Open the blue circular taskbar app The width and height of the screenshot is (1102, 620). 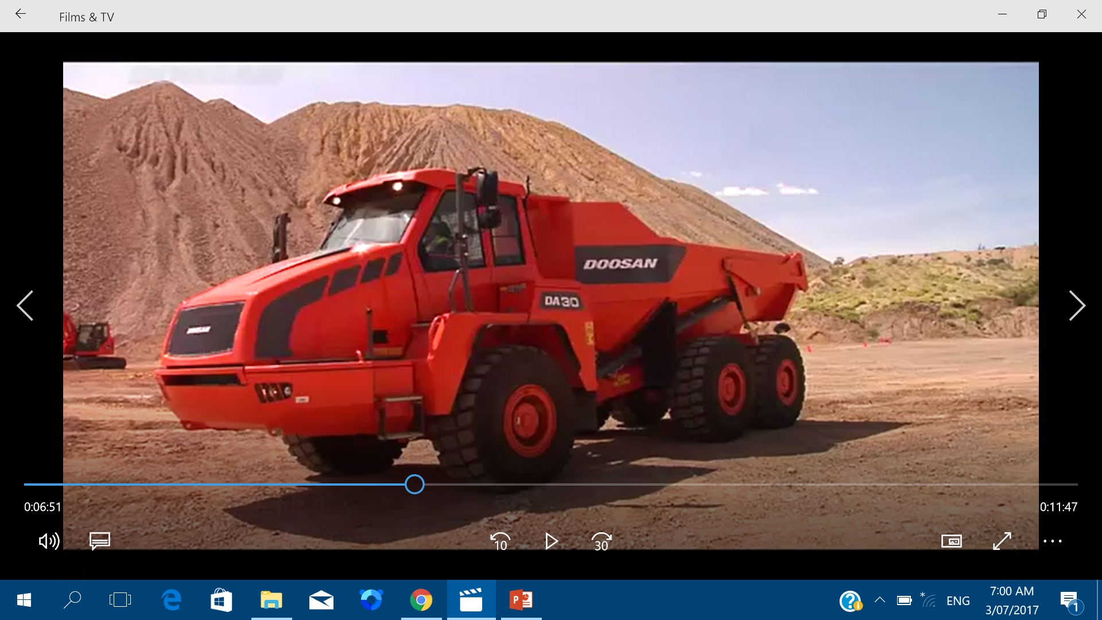tap(371, 600)
